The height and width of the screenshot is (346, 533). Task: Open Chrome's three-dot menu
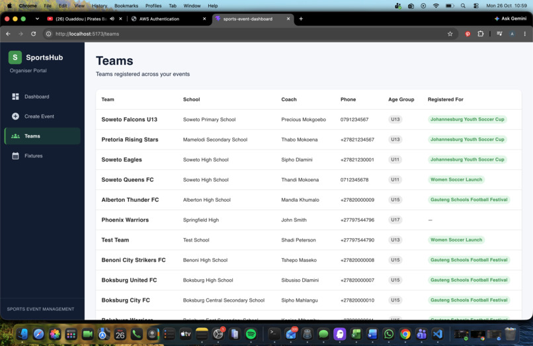click(525, 34)
